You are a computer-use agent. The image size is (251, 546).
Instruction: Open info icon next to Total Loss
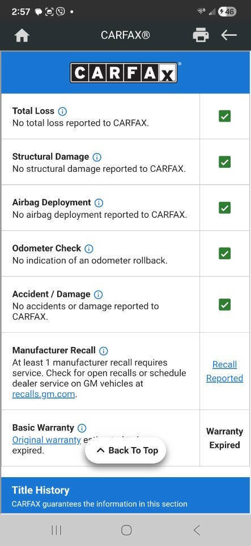click(x=62, y=111)
